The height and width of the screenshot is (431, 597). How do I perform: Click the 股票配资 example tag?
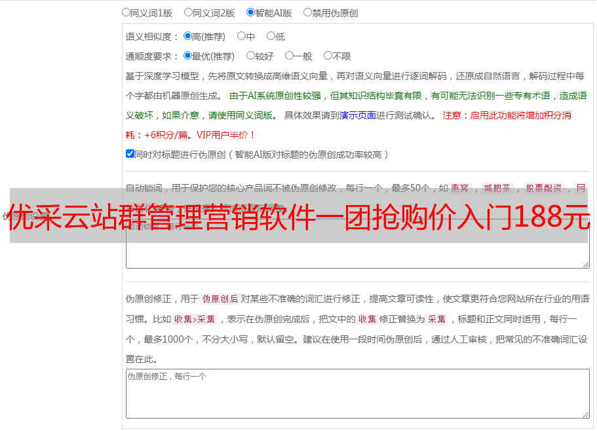point(544,188)
